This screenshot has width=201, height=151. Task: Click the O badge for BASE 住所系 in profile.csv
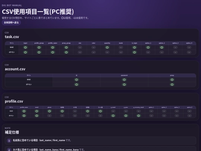(87, 111)
